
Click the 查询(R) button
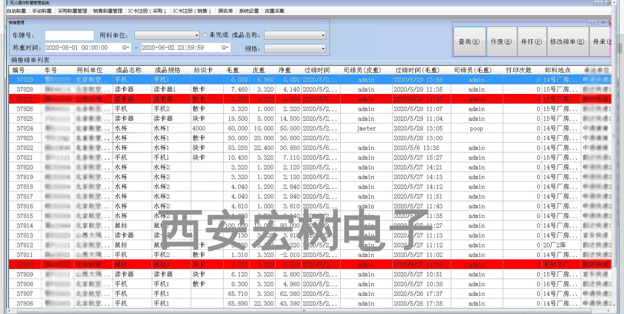click(x=469, y=42)
